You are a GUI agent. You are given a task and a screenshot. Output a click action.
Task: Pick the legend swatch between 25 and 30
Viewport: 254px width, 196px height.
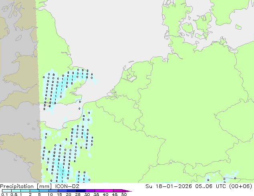(x=81, y=191)
